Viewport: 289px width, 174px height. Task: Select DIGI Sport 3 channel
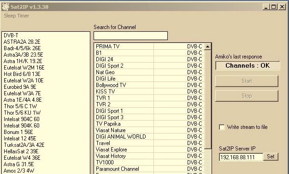pos(149,117)
